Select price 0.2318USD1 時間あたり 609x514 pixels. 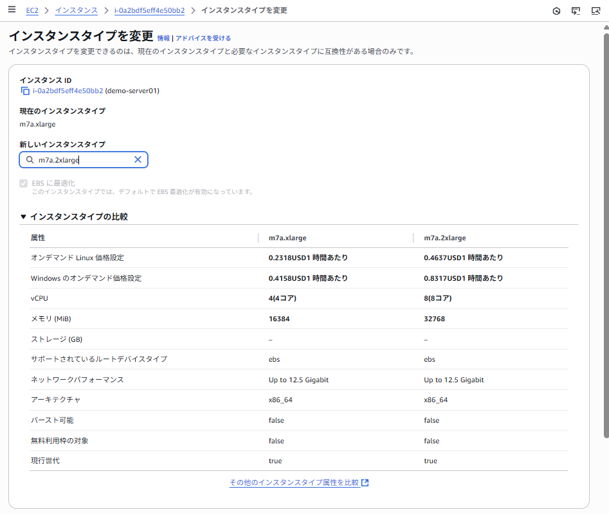click(x=308, y=258)
